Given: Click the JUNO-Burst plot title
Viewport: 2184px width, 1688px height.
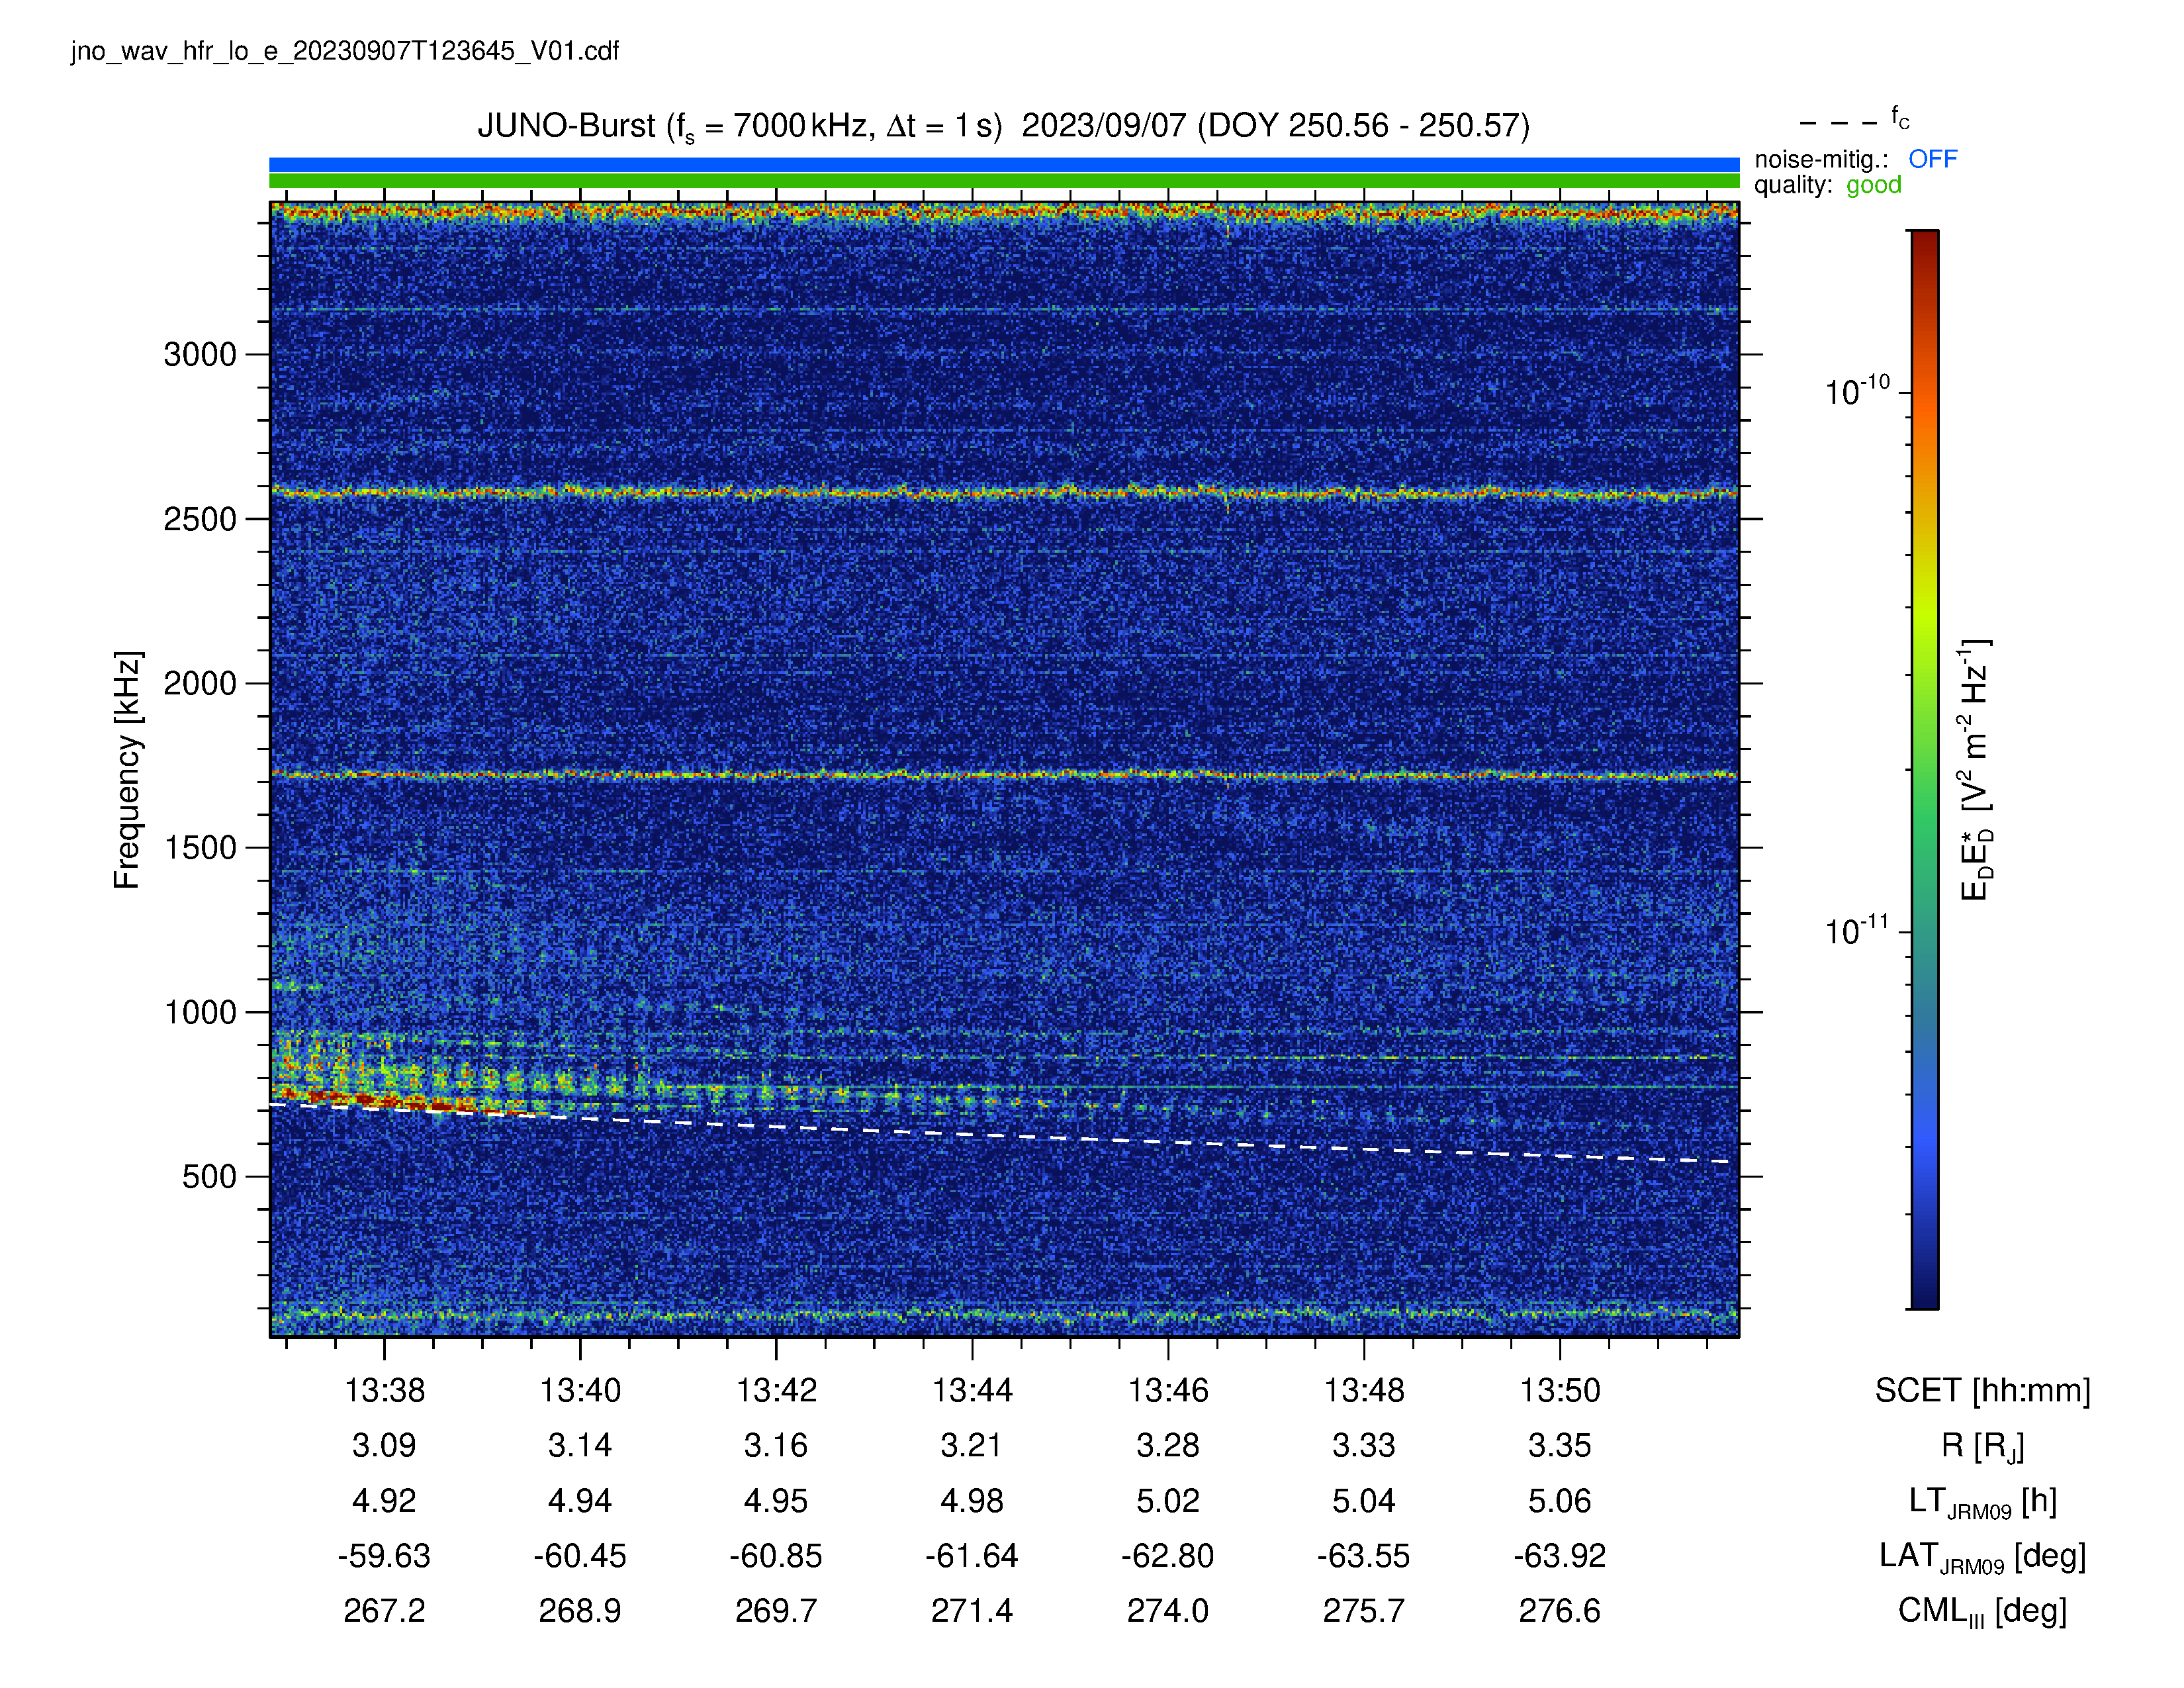Looking at the screenshot, I should (1003, 126).
